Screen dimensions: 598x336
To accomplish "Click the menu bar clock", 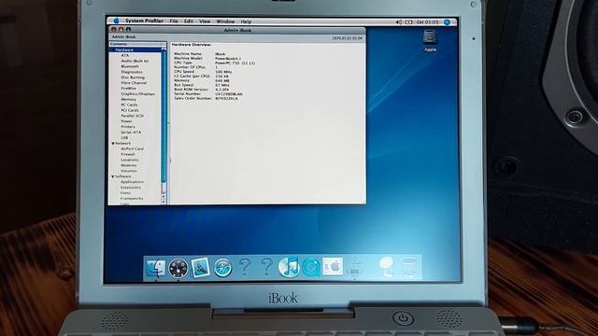I will coord(427,22).
